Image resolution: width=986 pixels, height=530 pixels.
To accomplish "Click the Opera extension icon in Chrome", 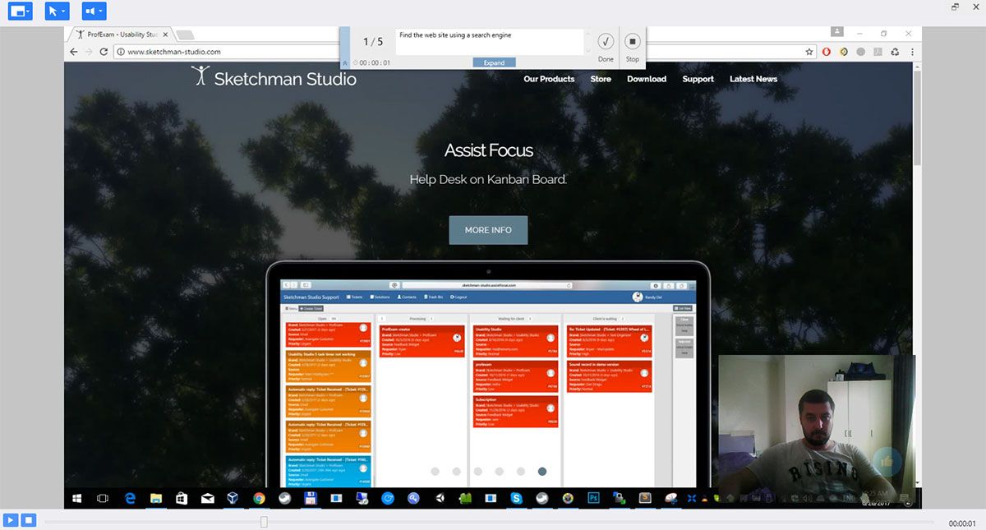I will 827,51.
